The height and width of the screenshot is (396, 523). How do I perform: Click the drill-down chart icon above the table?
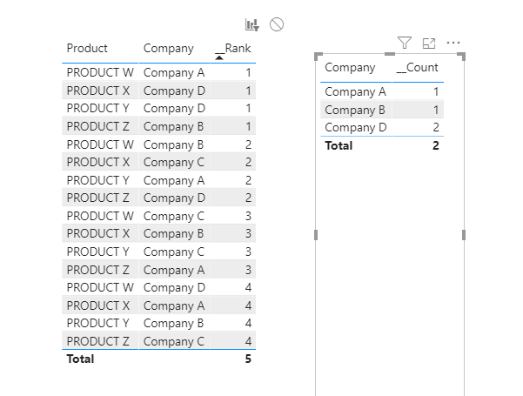tap(251, 24)
